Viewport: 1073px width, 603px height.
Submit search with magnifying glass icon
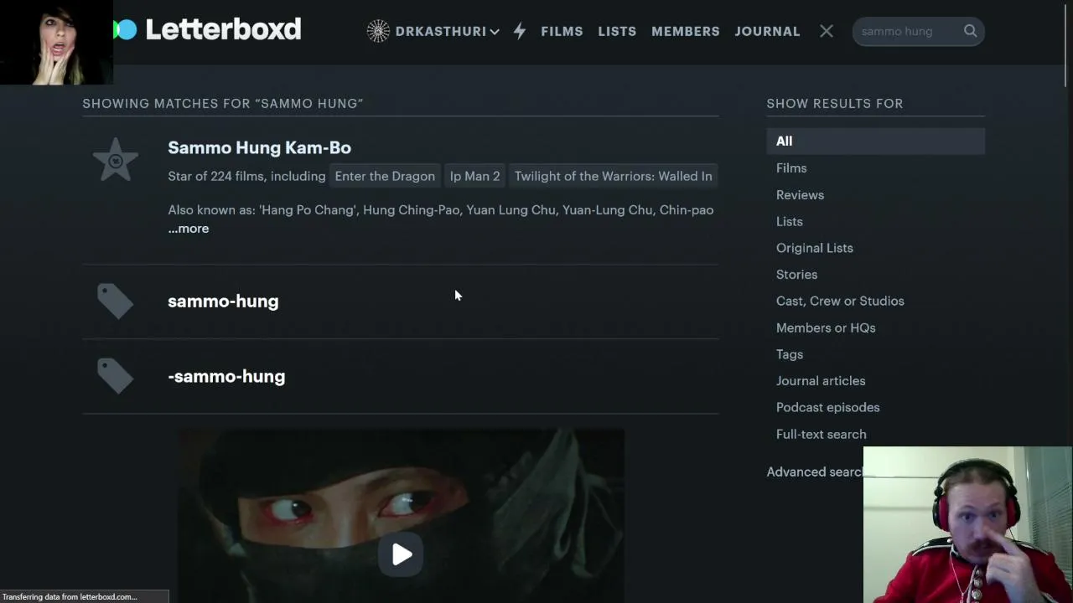pyautogui.click(x=970, y=31)
